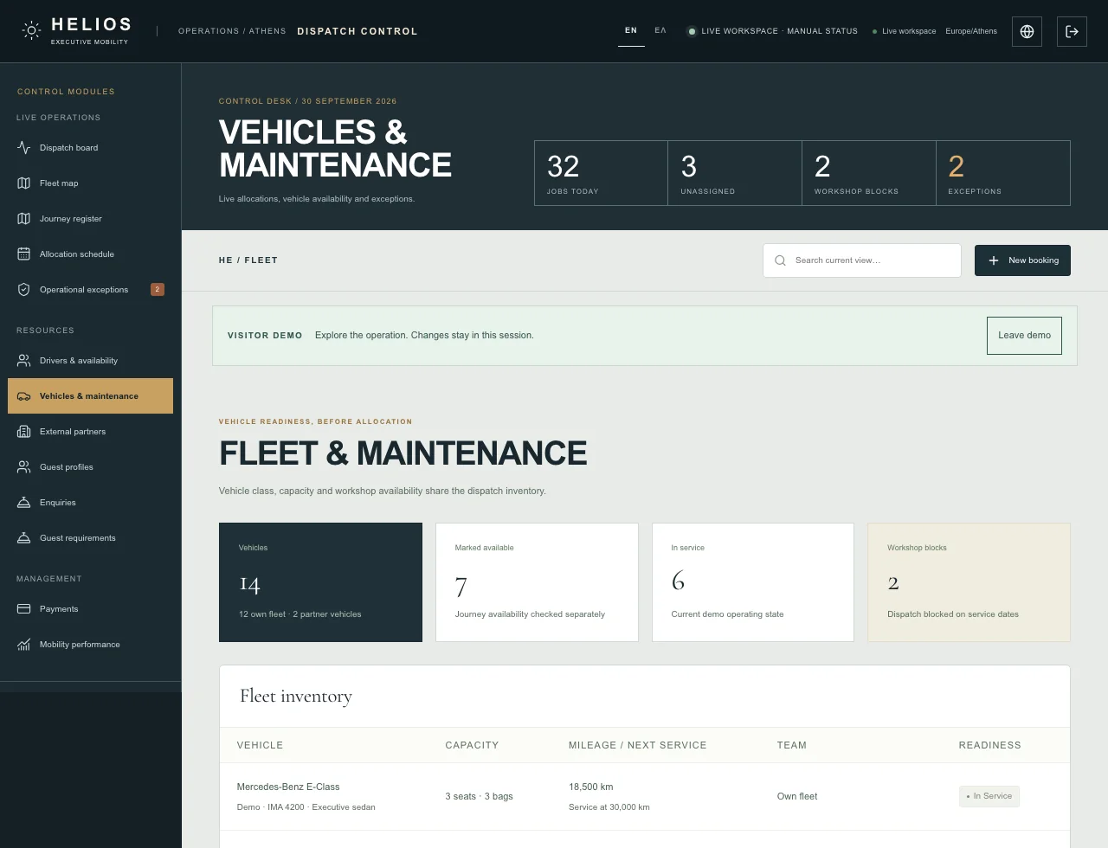Click the Leave demo button
1108x848 pixels.
point(1024,336)
